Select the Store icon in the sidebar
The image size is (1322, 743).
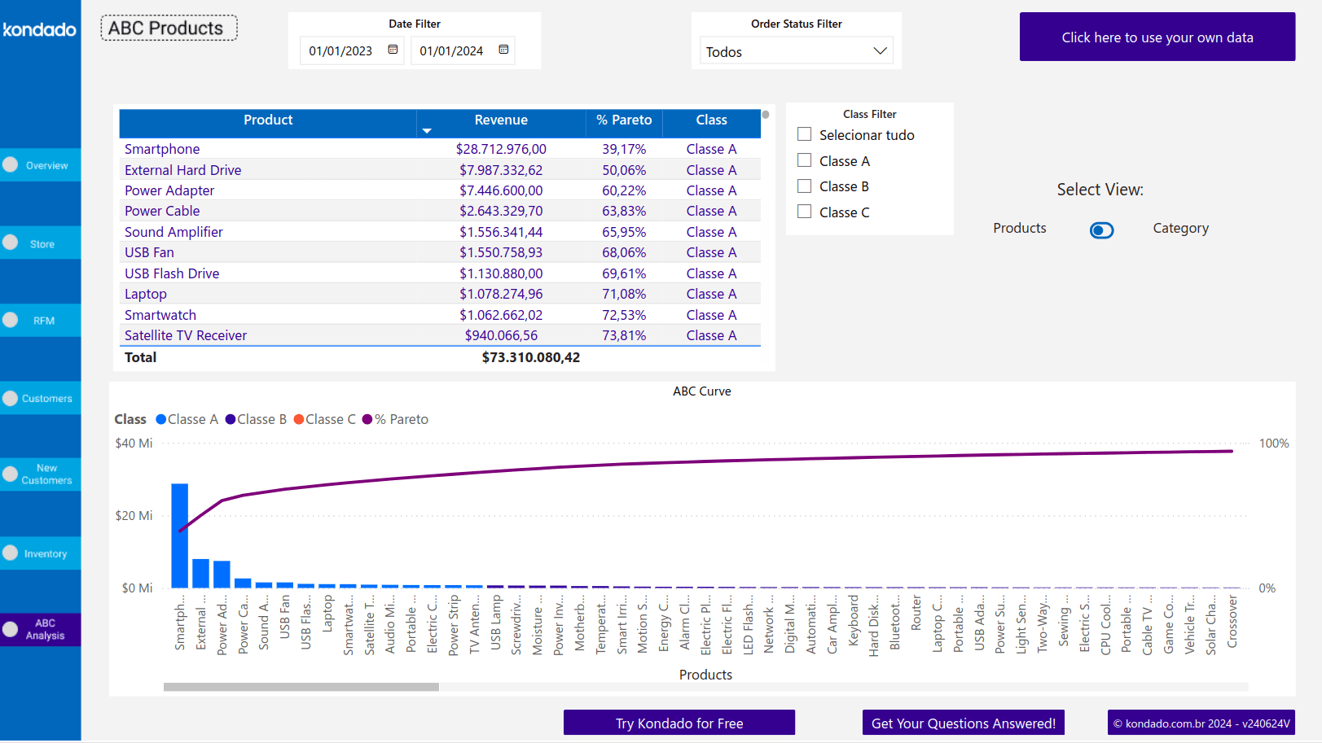coord(11,243)
